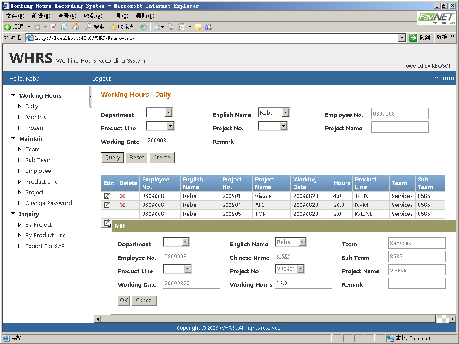Edit the 200901 Vivace row

[107, 196]
